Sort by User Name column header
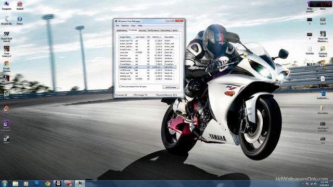 [140, 37]
